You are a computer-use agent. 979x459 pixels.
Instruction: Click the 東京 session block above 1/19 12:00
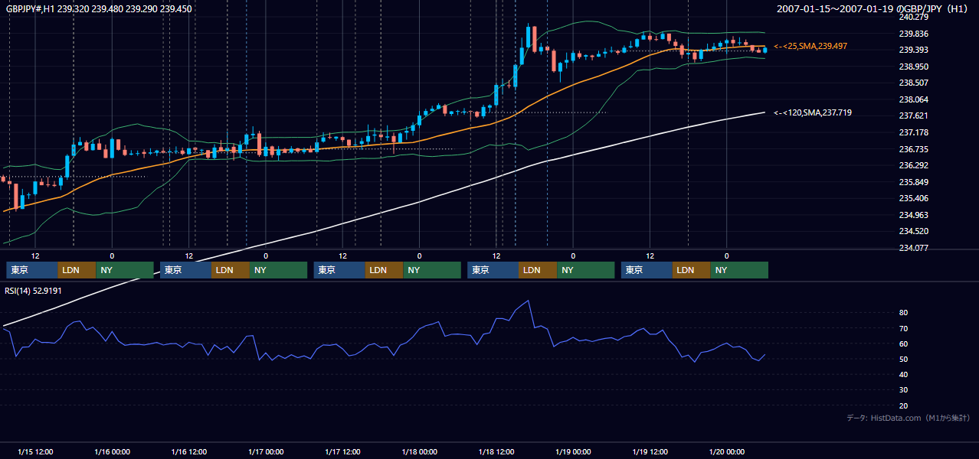point(647,270)
